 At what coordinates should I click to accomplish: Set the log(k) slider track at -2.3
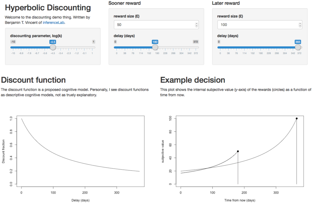pyautogui.click(x=69, y=47)
